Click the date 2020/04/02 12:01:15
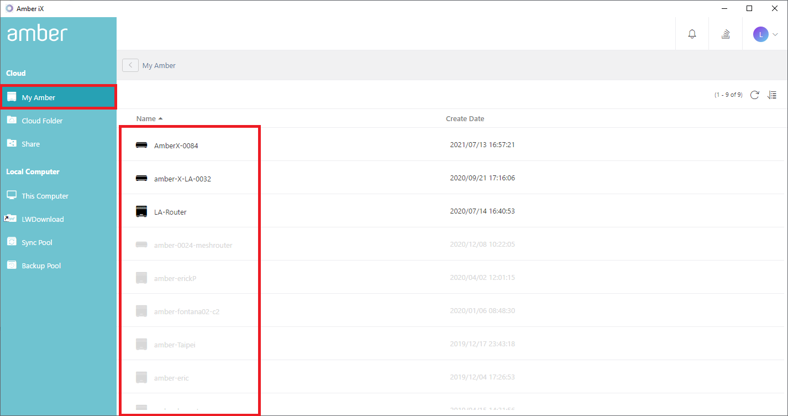 [x=482, y=278]
